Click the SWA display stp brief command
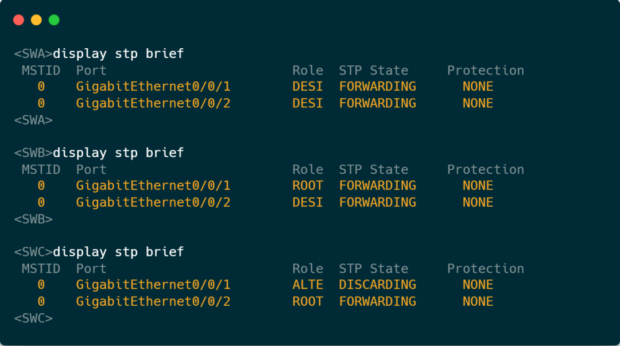 118,54
